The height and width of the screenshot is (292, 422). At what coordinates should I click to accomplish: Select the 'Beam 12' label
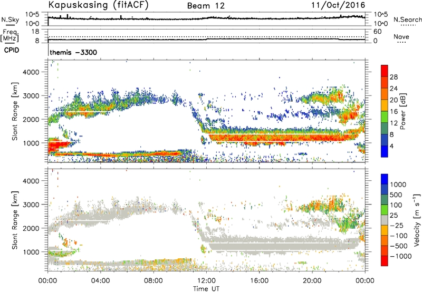pyautogui.click(x=206, y=6)
